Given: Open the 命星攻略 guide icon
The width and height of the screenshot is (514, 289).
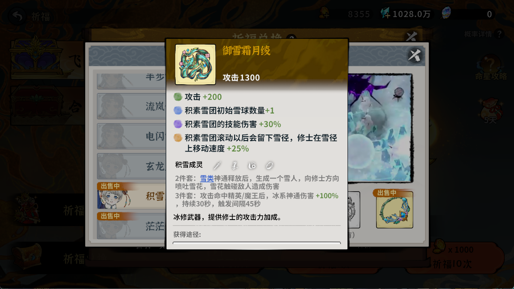Looking at the screenshot, I should click(x=491, y=68).
